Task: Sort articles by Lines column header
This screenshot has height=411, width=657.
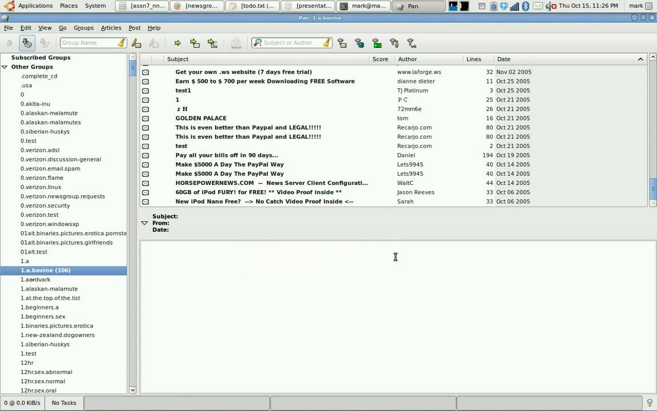Action: tap(478, 59)
